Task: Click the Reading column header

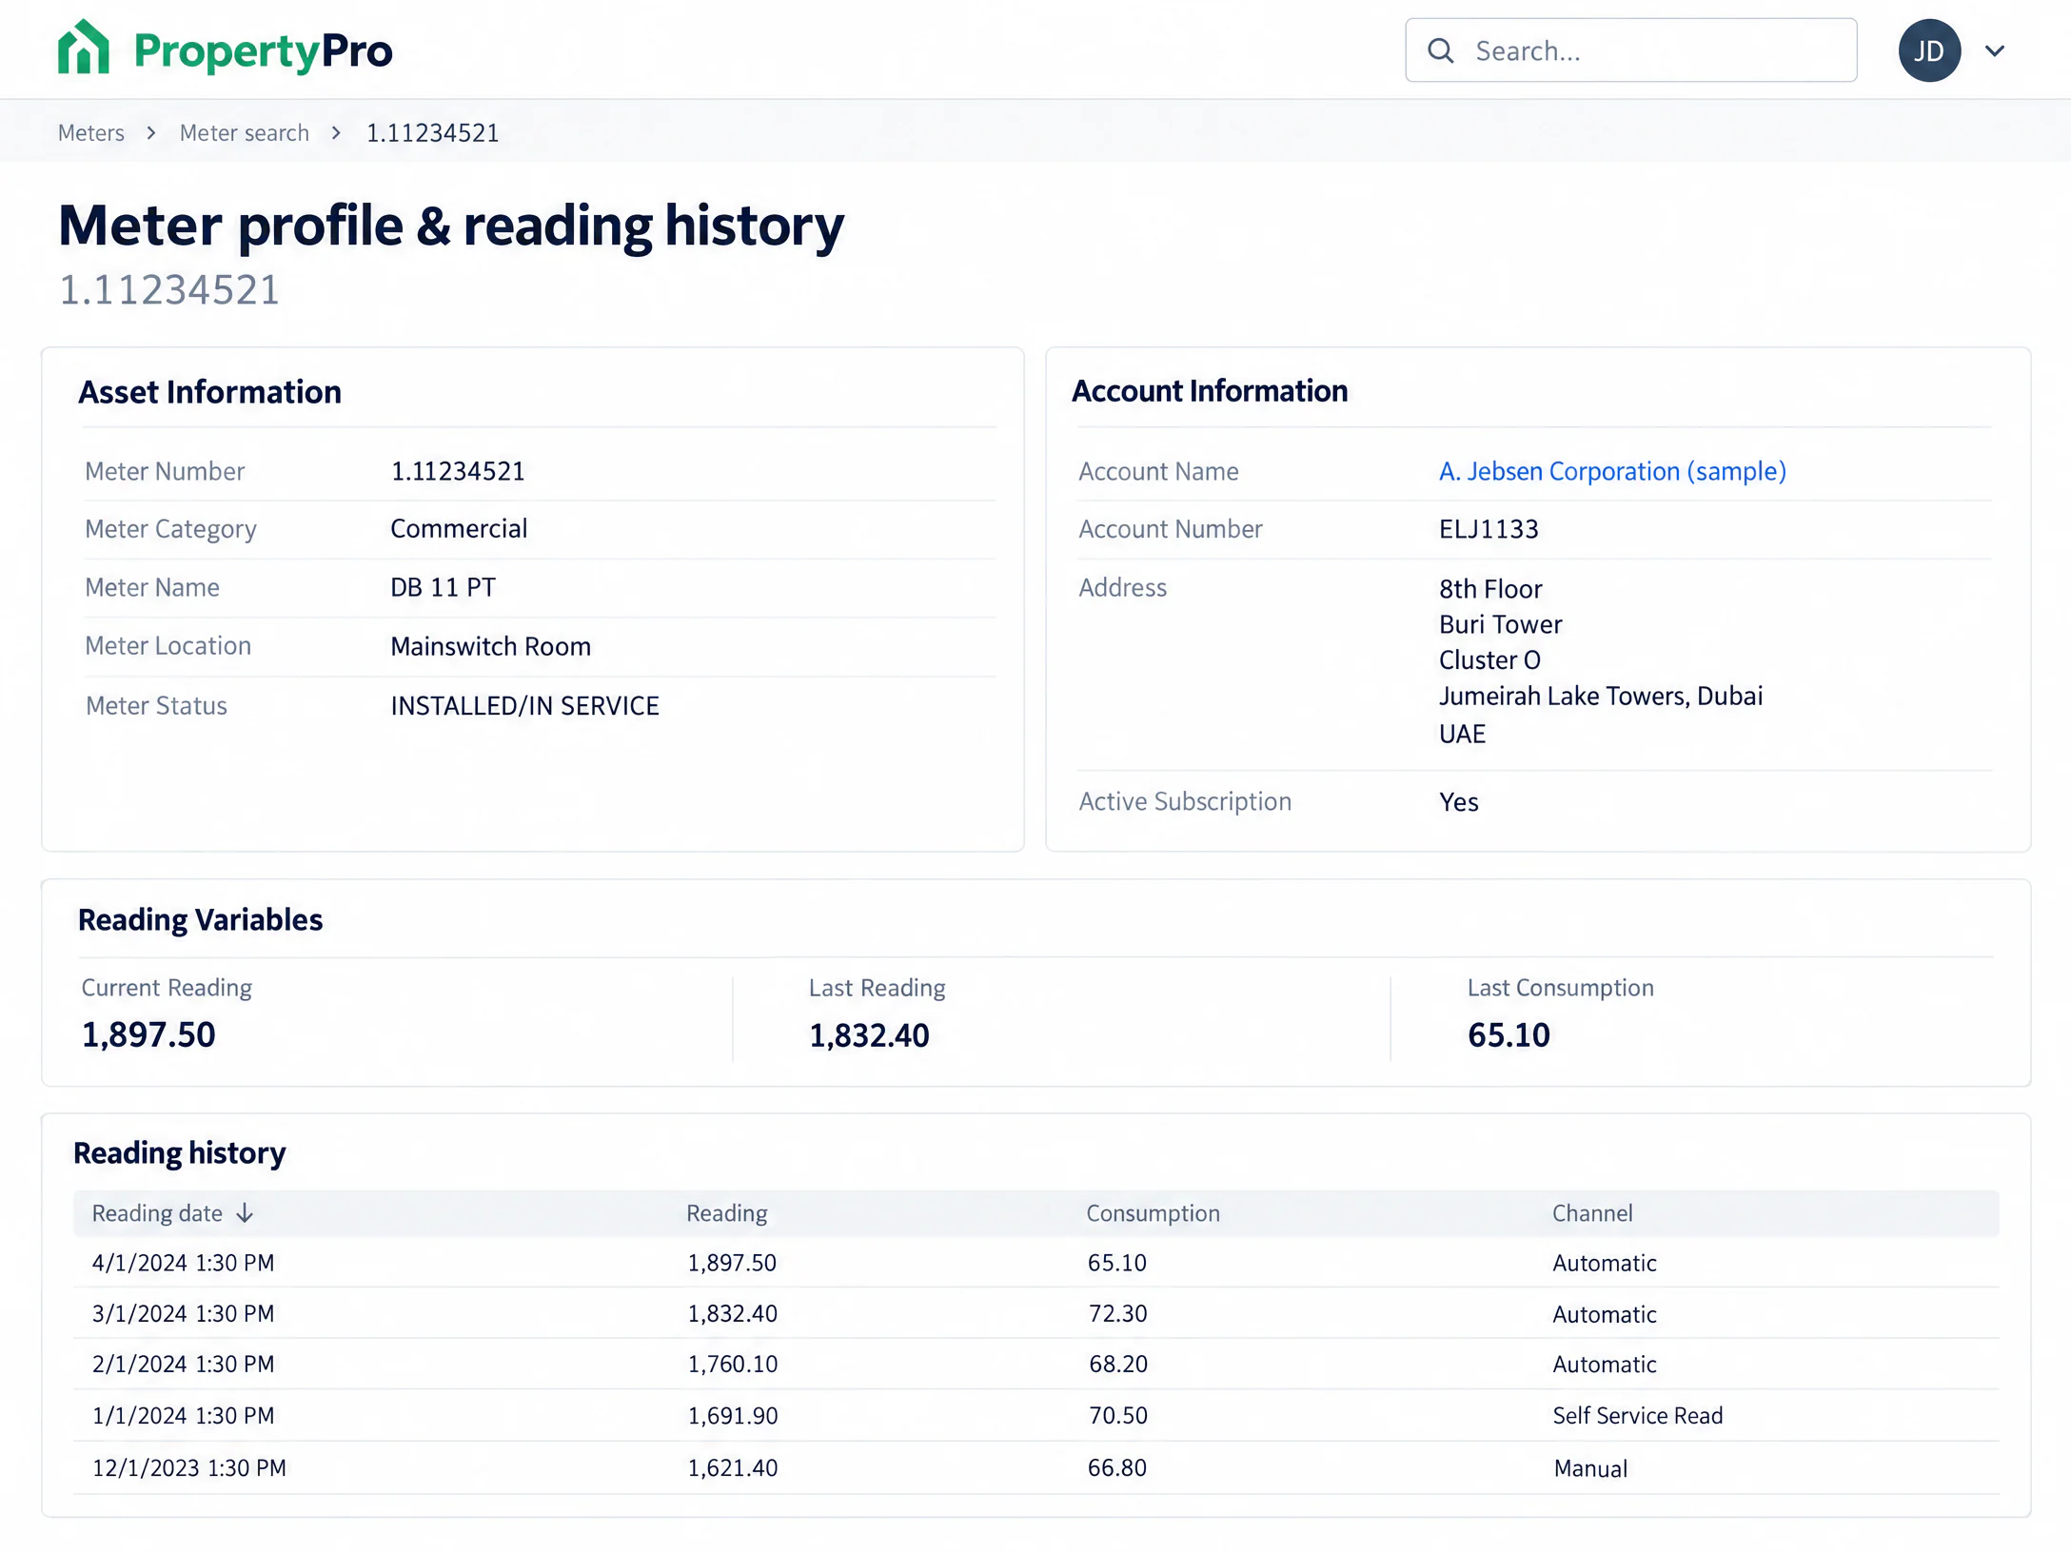Action: click(727, 1212)
